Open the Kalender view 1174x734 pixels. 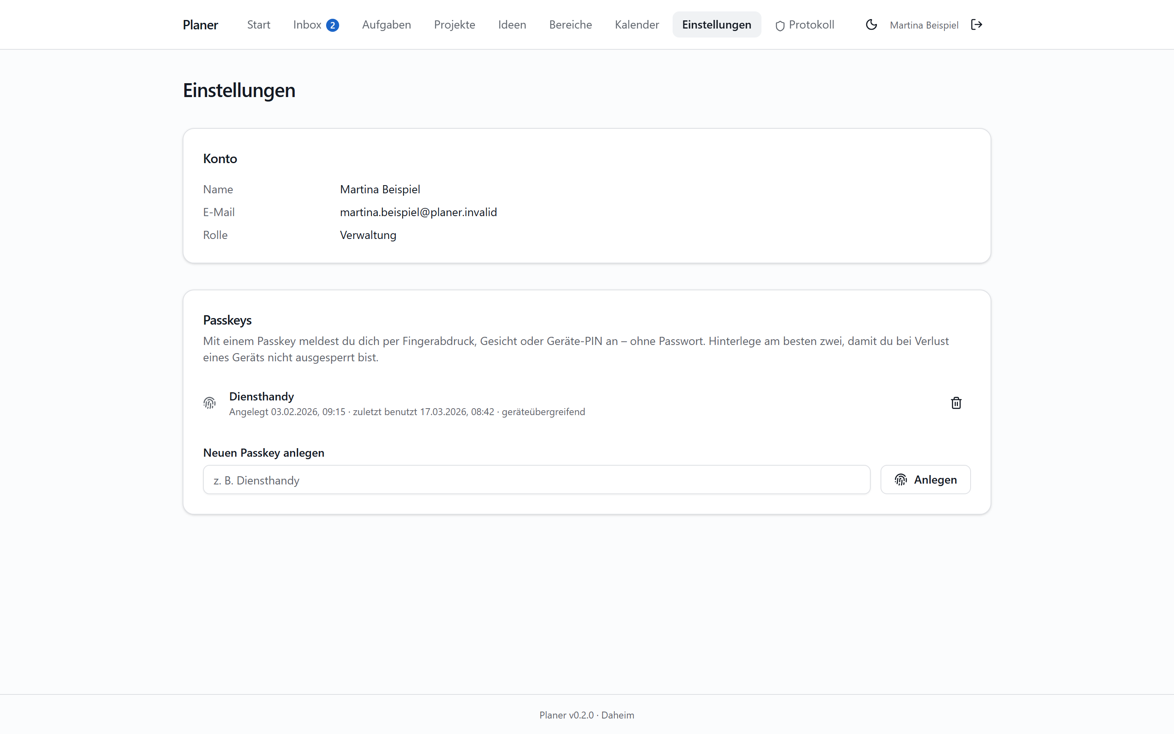click(x=637, y=25)
